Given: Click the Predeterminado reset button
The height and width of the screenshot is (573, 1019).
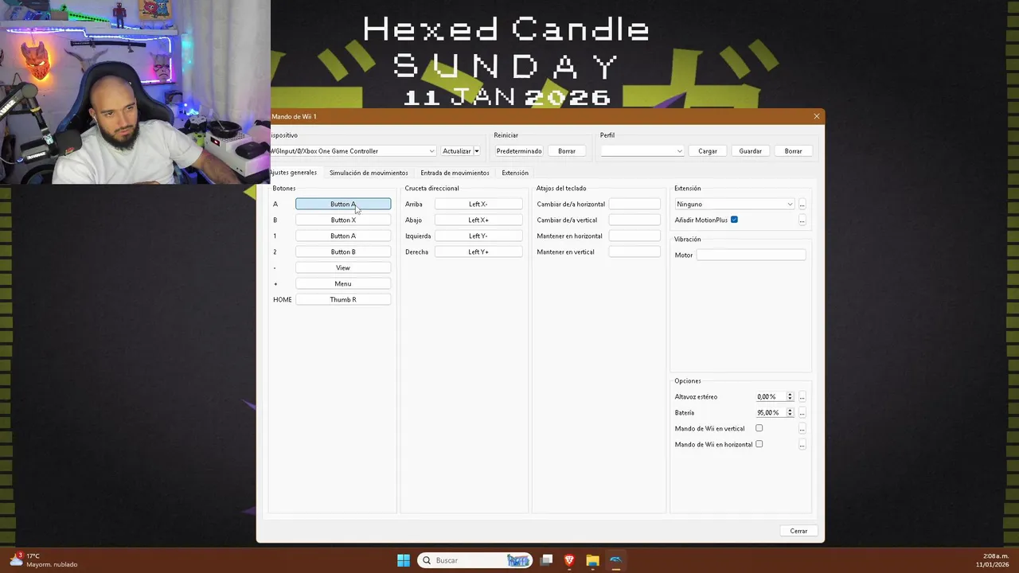Looking at the screenshot, I should click(x=519, y=151).
